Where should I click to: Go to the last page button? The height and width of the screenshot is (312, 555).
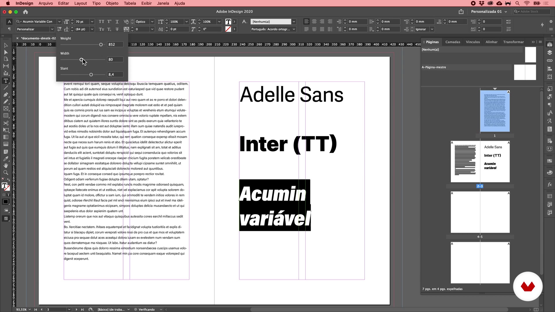point(82,309)
